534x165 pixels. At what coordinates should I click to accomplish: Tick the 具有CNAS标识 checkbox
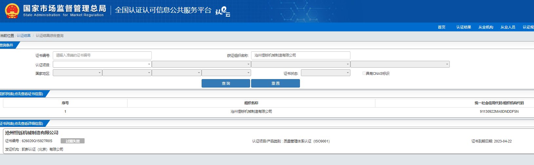click(x=364, y=73)
